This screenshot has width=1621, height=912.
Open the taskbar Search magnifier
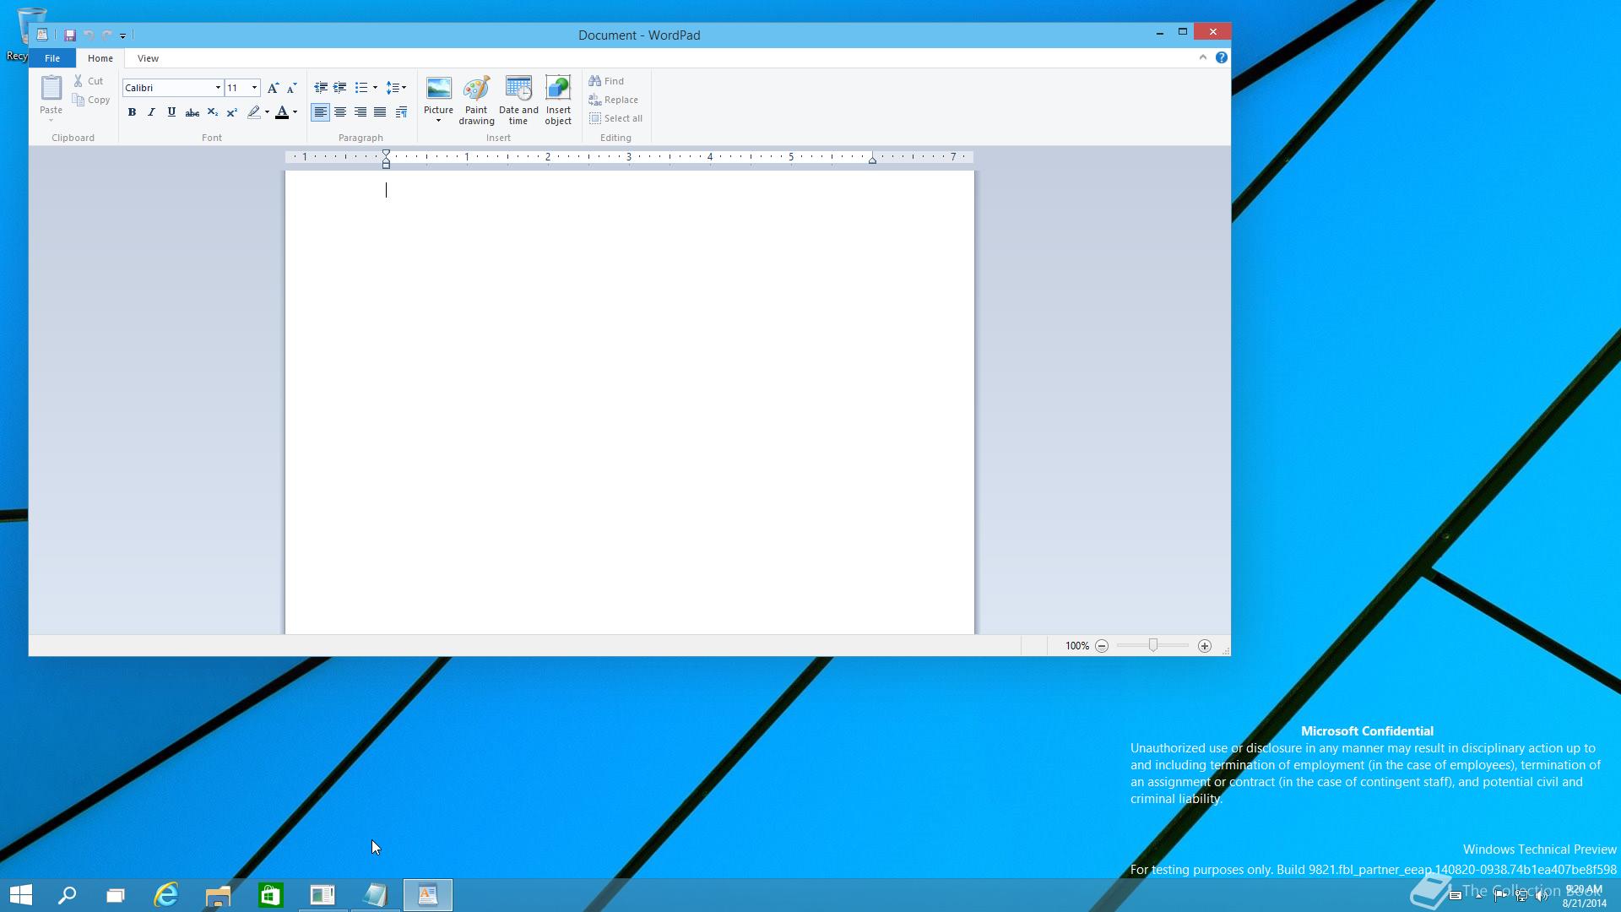pos(67,895)
